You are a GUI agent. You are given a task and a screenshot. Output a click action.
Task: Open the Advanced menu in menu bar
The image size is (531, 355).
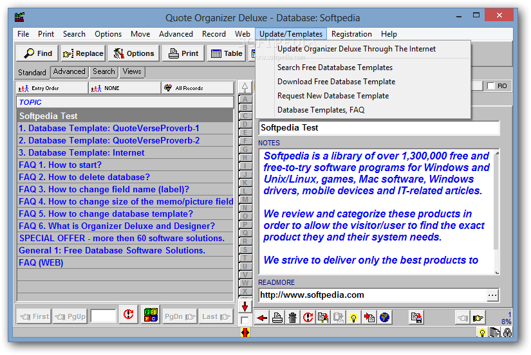tap(176, 34)
